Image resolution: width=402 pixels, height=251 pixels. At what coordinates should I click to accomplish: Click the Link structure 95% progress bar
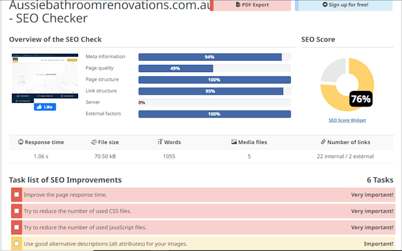[215, 91]
